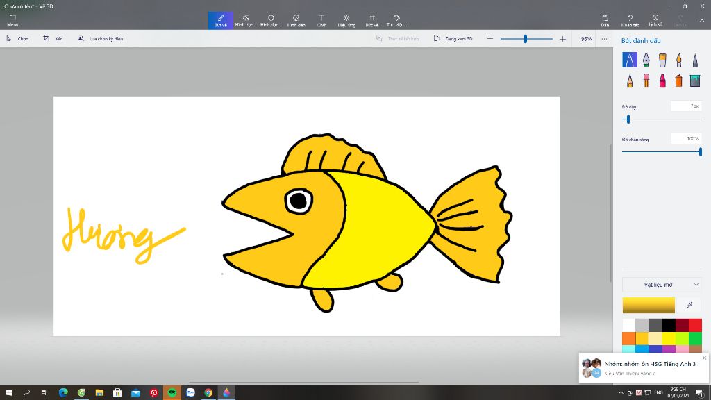Open the Chữ text tab
711x400 pixels.
[x=321, y=20]
